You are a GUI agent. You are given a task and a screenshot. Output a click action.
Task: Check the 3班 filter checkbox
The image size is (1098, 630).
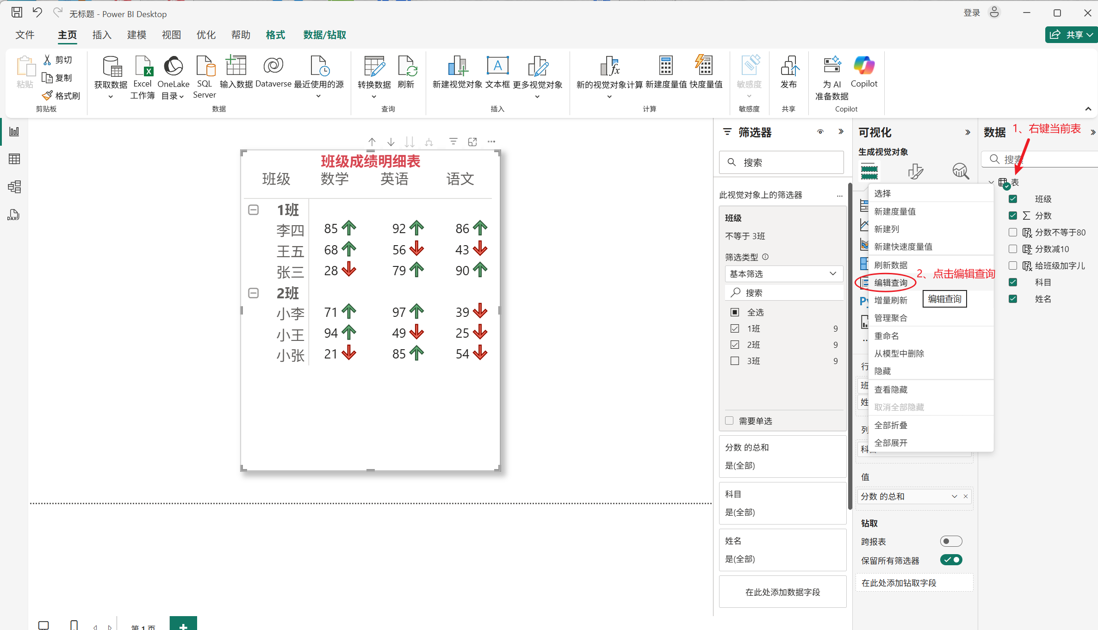pos(735,361)
